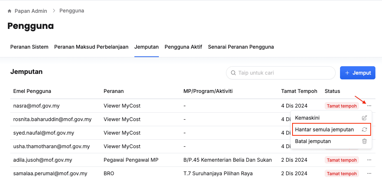382x180 pixels.
Task: Select Kemaskini from the context menu
Action: (307, 118)
